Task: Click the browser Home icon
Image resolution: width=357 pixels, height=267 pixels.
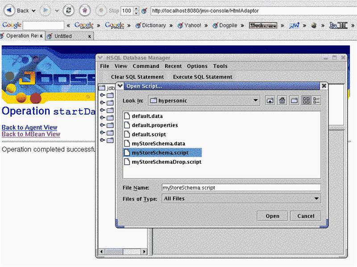Action: click(85, 10)
